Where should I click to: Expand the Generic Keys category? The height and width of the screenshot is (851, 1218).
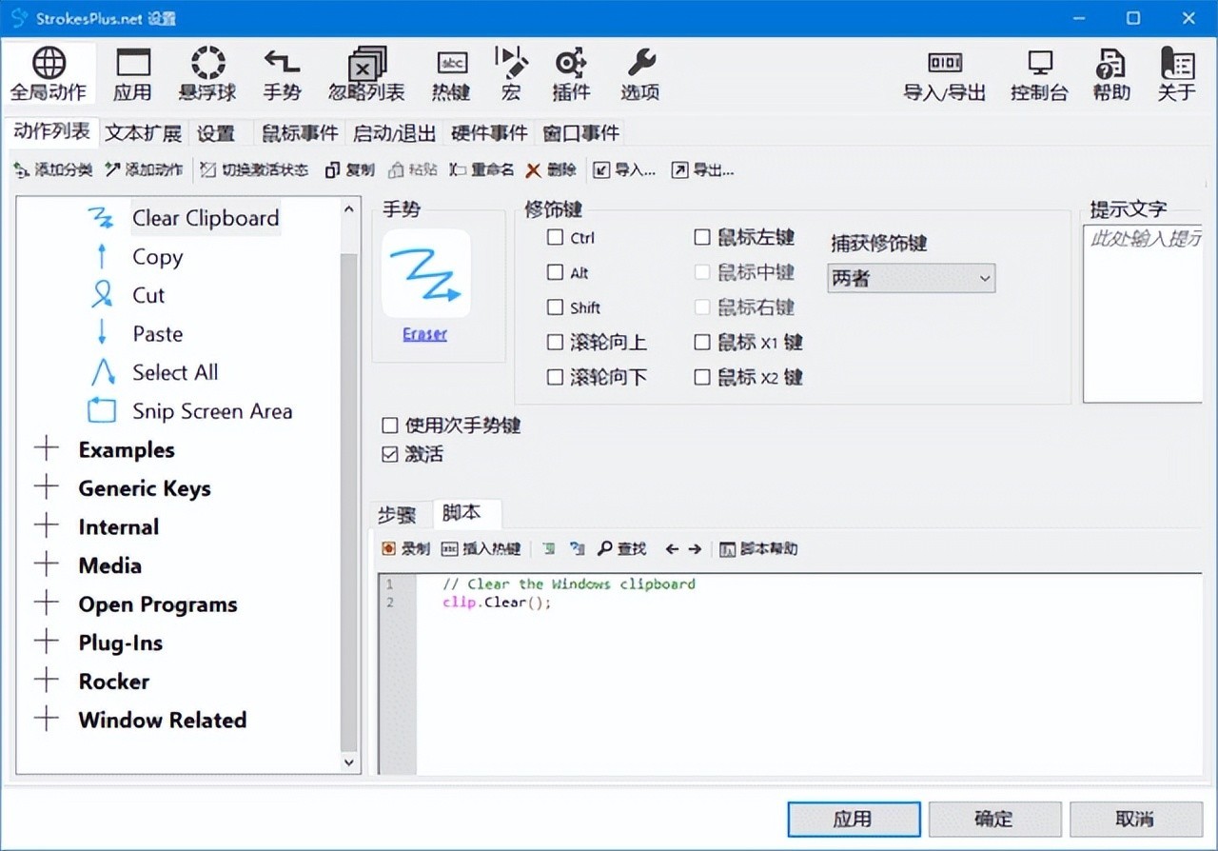(46, 488)
